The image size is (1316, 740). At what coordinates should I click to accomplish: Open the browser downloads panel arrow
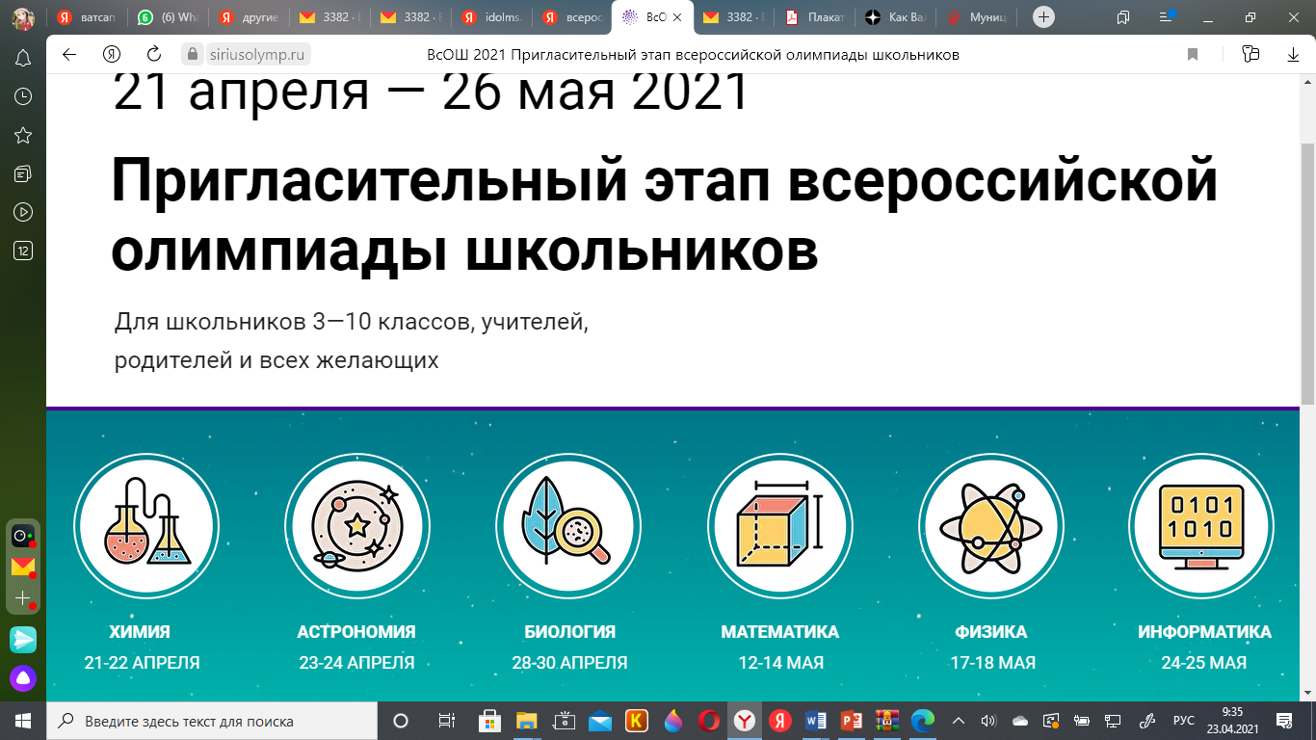pos(1293,55)
